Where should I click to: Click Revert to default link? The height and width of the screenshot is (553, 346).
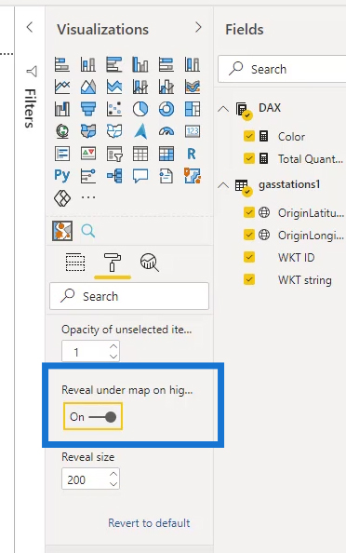point(149,522)
